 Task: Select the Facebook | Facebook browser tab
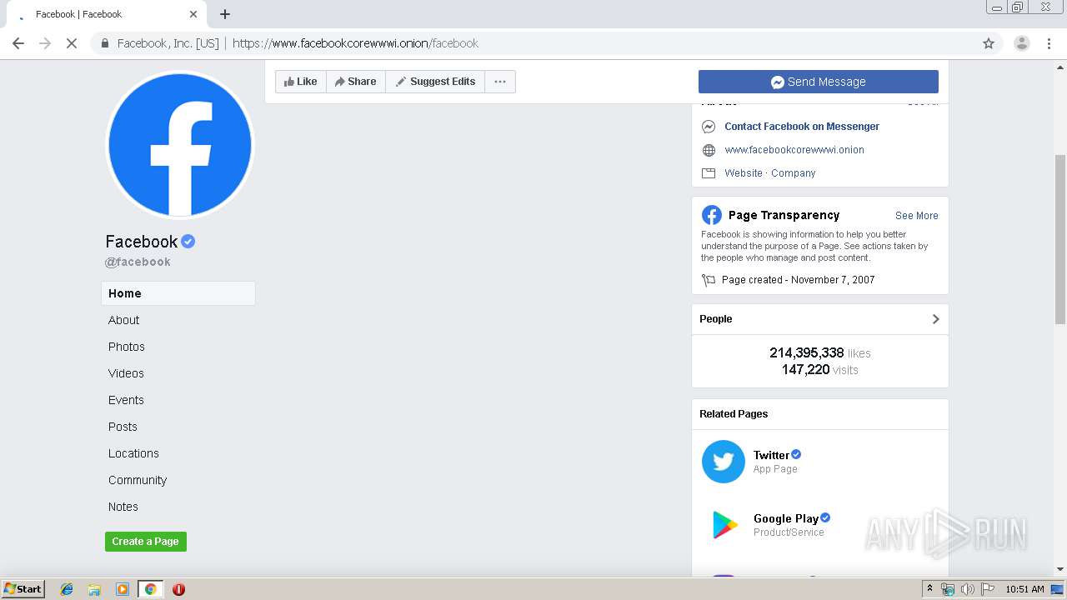[105, 14]
